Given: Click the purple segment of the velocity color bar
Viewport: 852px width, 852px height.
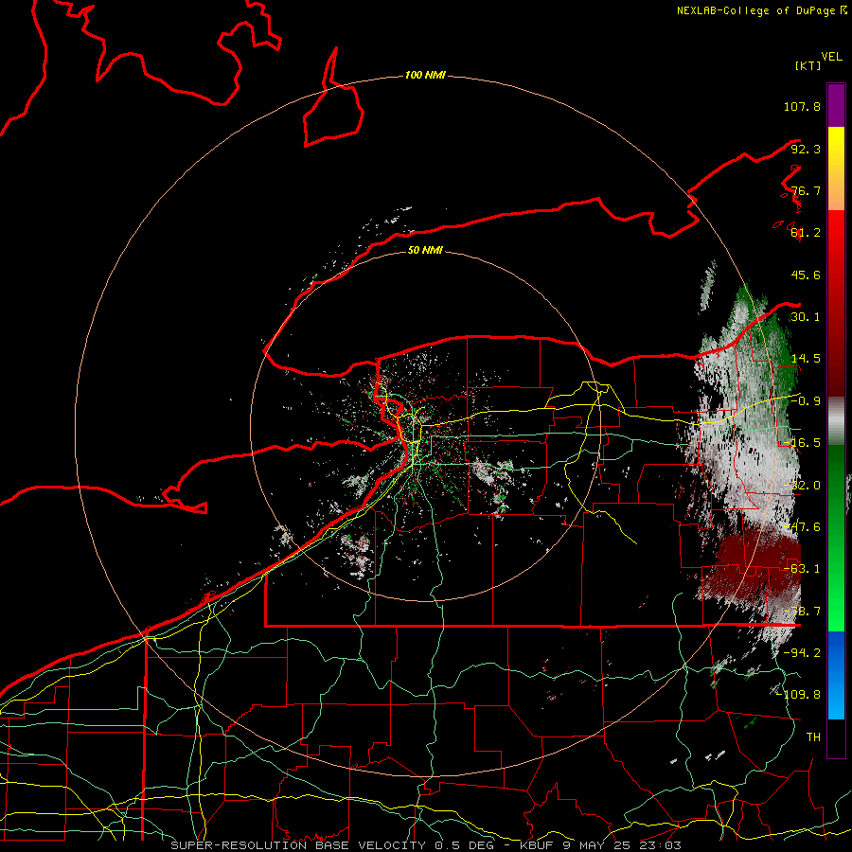Looking at the screenshot, I should pyautogui.click(x=836, y=105).
